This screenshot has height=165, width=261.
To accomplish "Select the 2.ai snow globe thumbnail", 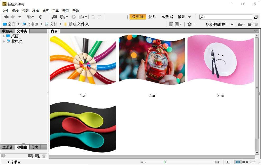I will (152, 60).
